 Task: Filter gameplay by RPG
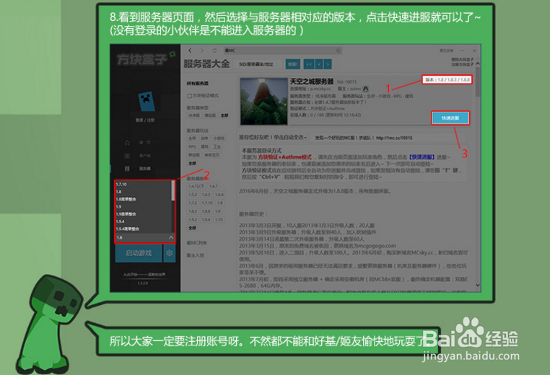click(193, 146)
